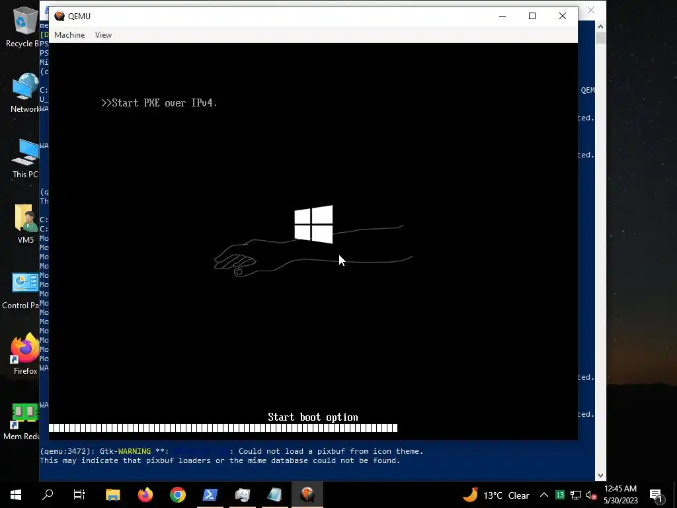The width and height of the screenshot is (677, 508).
Task: Minimize the QEMU window
Action: click(x=502, y=16)
